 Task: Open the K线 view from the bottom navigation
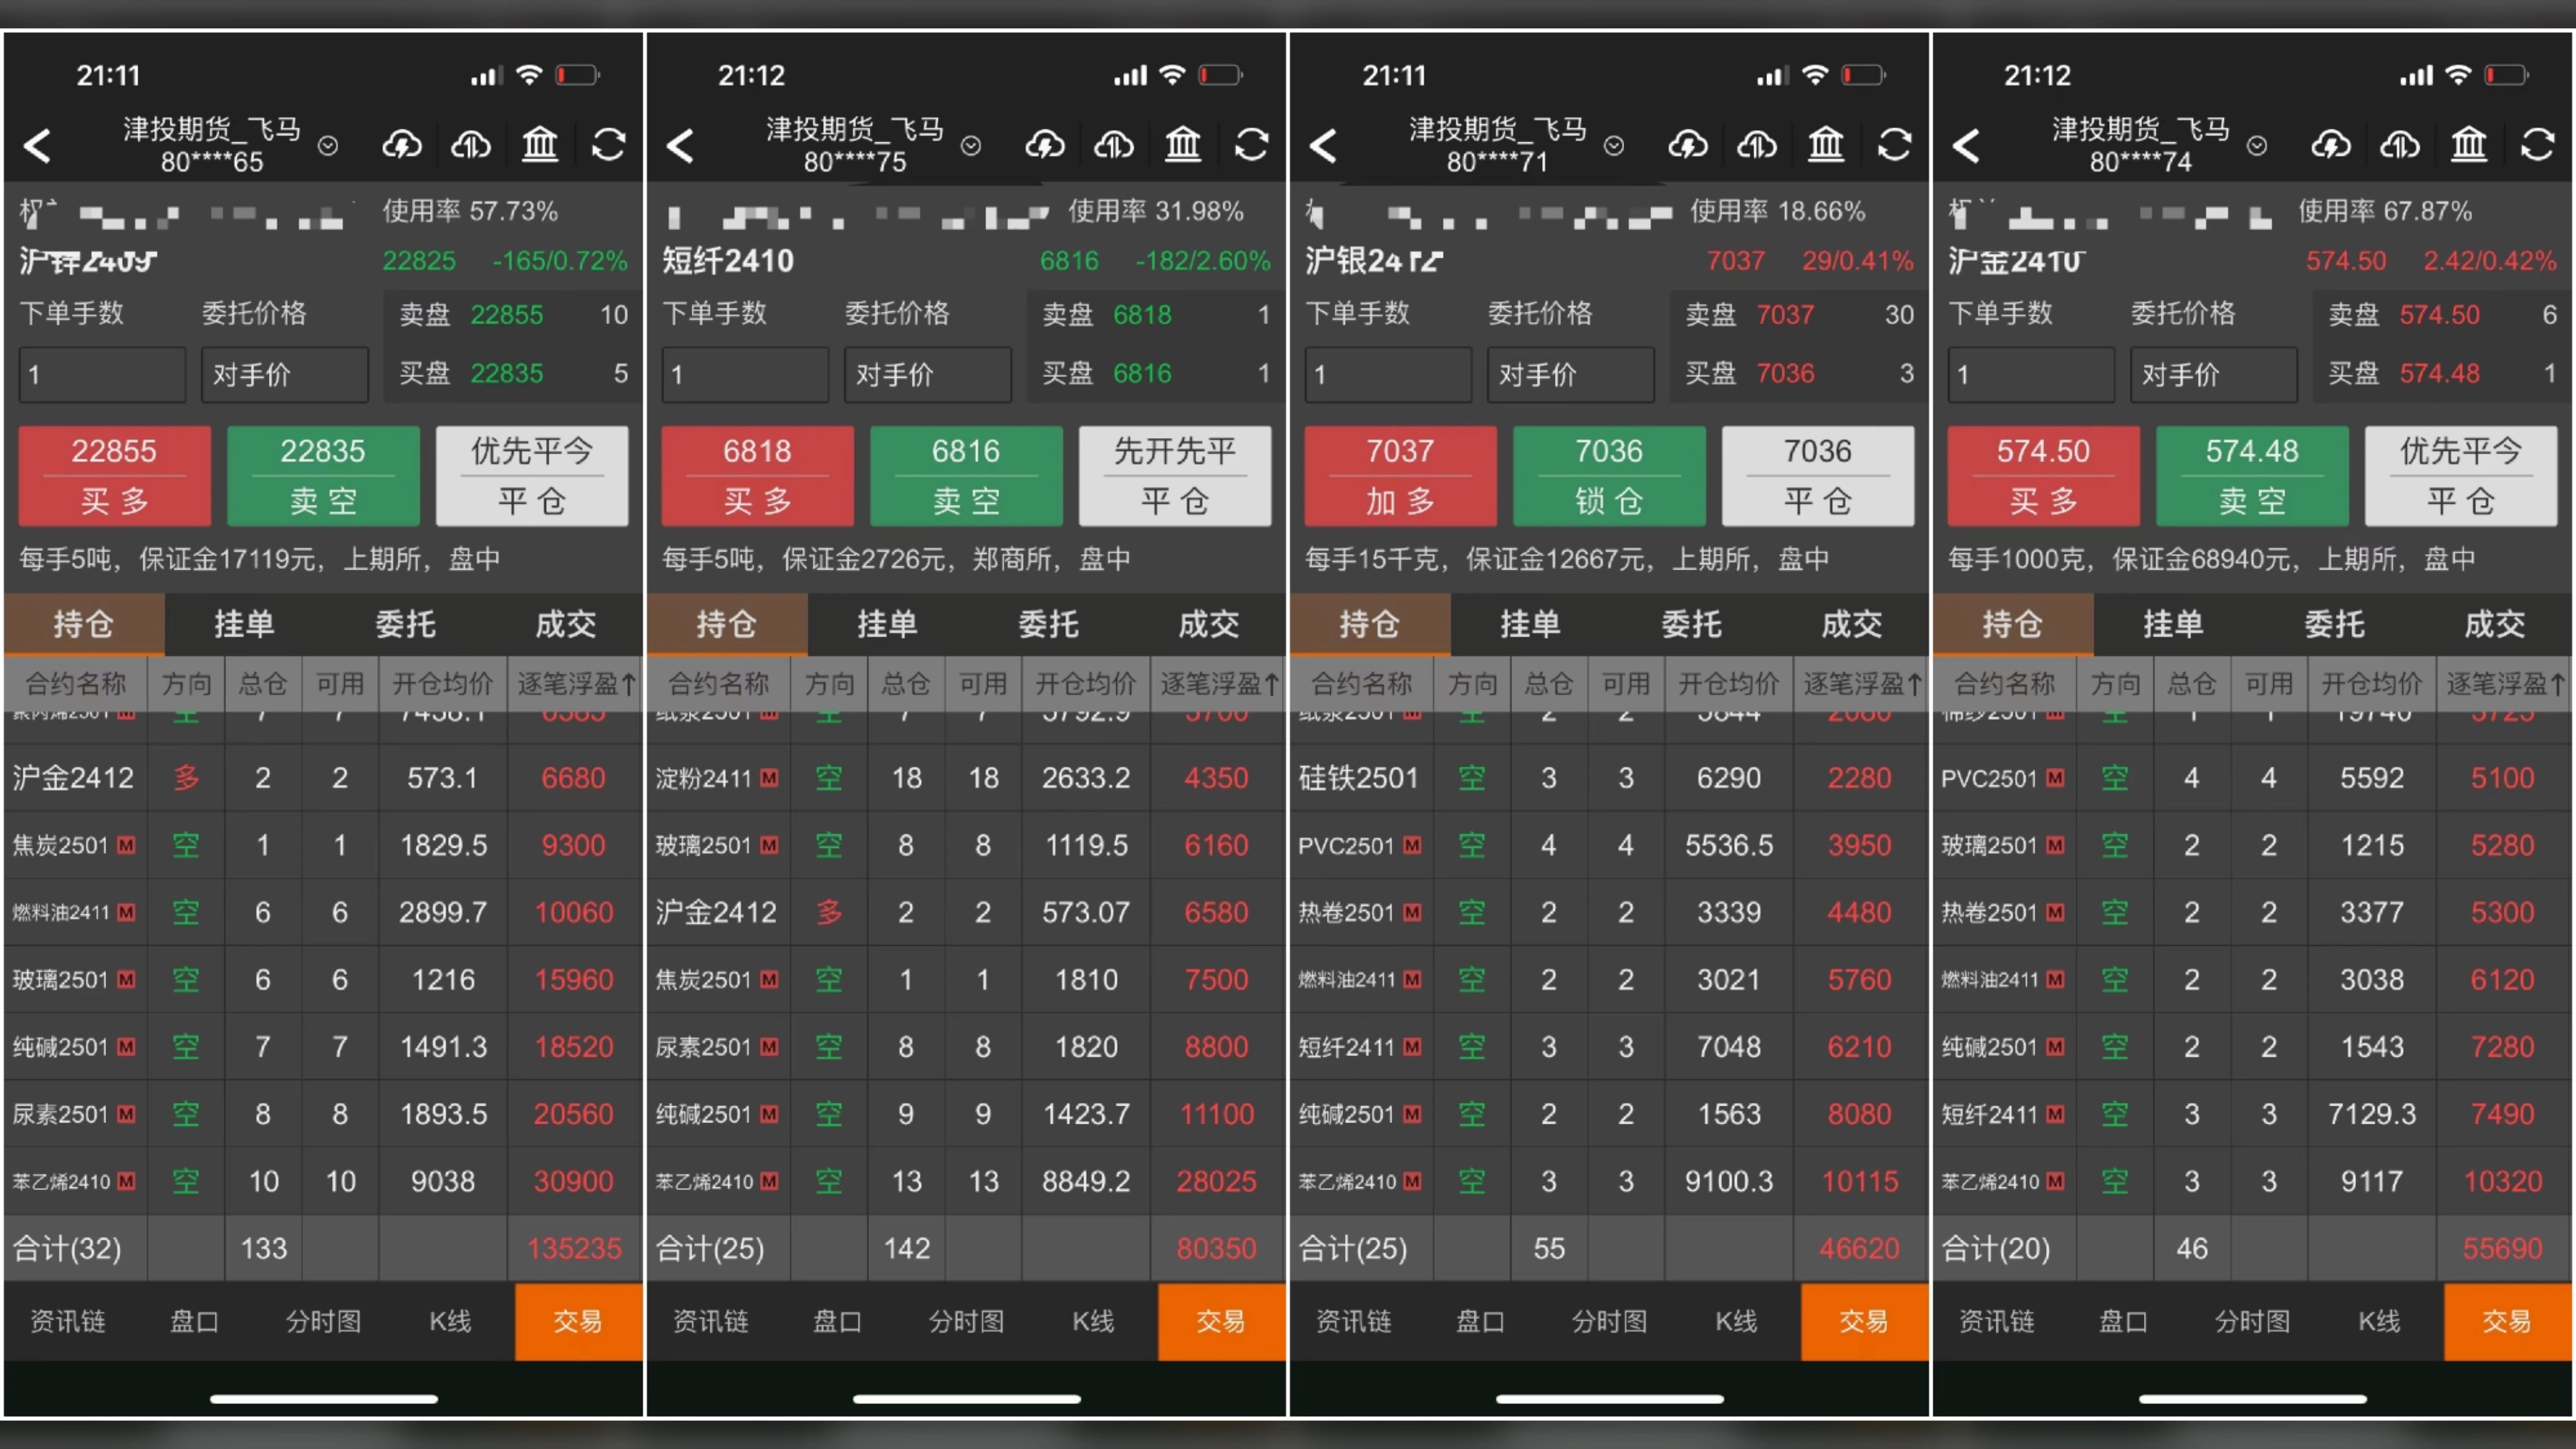click(x=449, y=1321)
